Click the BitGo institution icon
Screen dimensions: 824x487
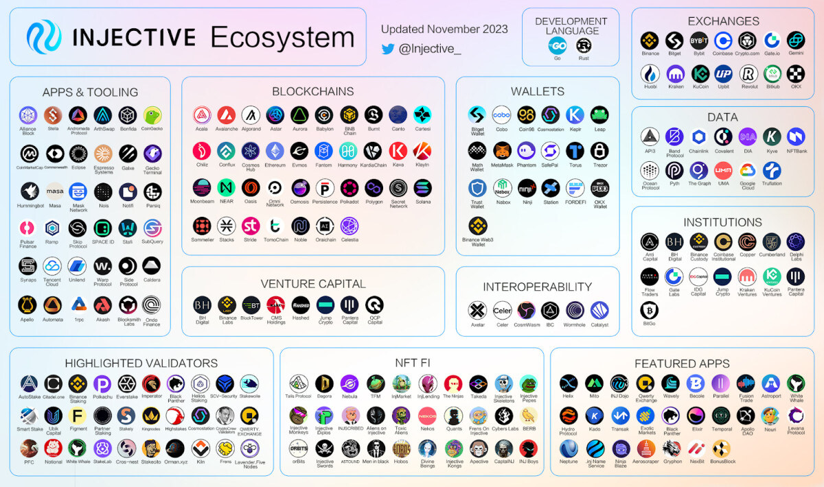pyautogui.click(x=650, y=310)
